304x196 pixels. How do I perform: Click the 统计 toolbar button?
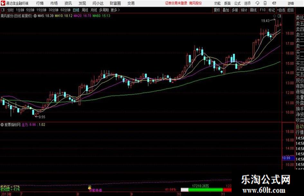point(244,10)
